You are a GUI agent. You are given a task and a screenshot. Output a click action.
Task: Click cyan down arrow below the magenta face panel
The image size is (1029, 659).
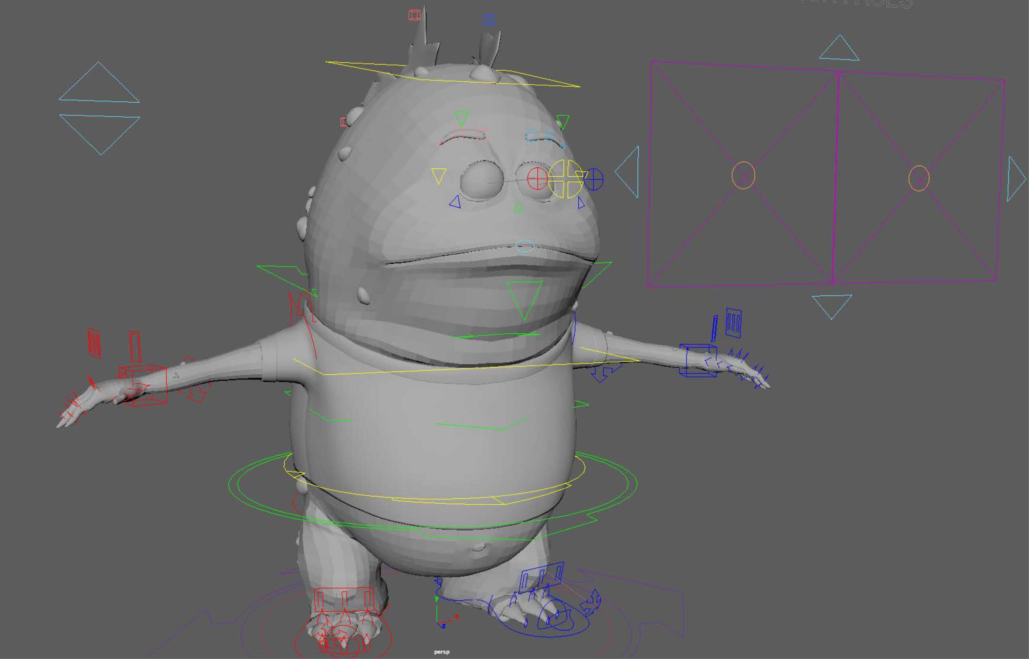(832, 307)
